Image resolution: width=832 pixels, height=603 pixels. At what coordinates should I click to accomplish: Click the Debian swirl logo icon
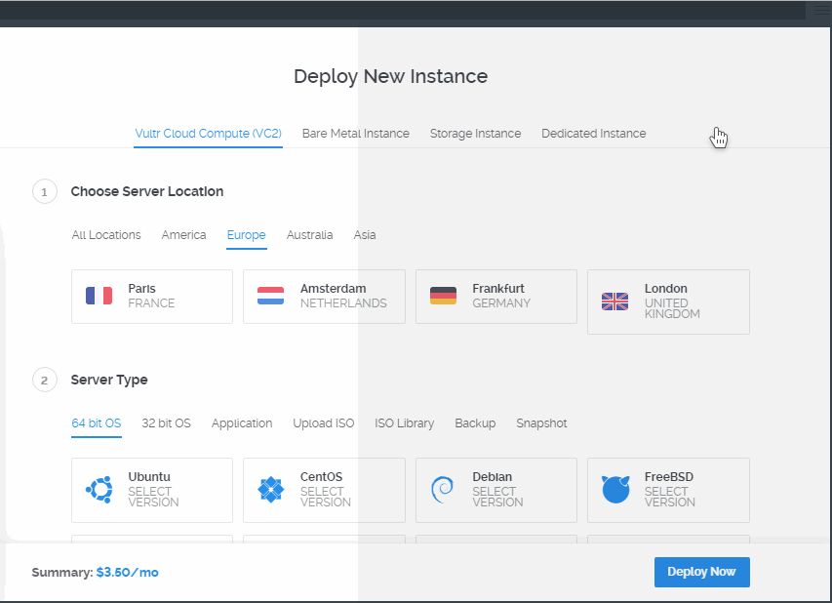pos(443,490)
